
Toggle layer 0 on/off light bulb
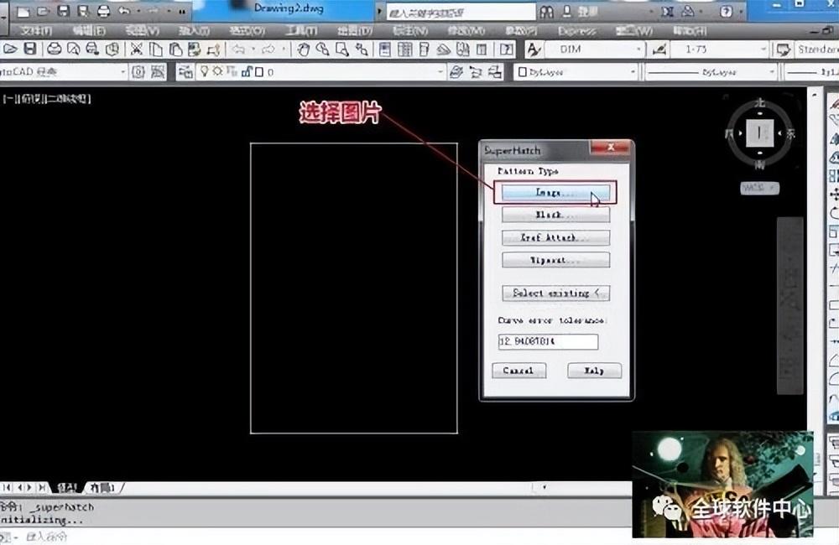pyautogui.click(x=203, y=71)
